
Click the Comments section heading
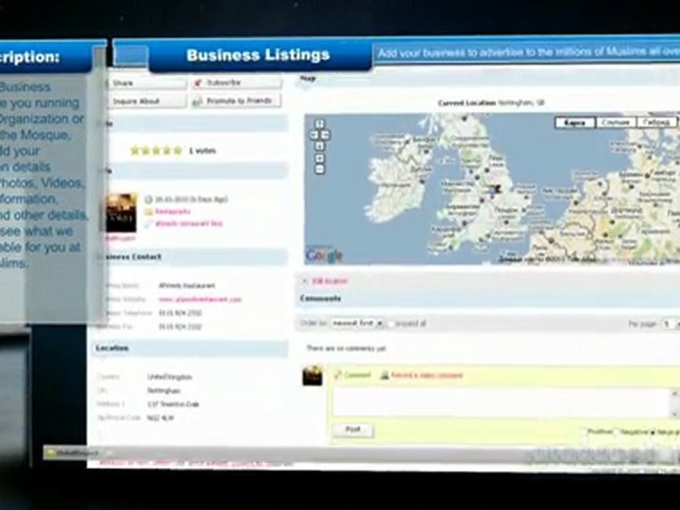coord(320,299)
